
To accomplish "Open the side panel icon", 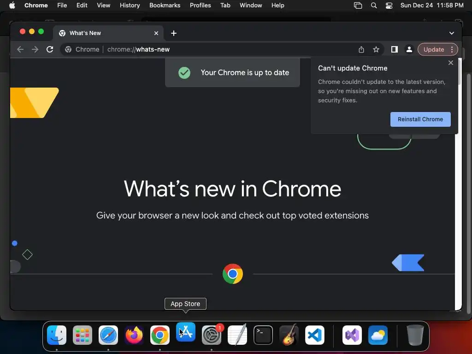I will (395, 49).
